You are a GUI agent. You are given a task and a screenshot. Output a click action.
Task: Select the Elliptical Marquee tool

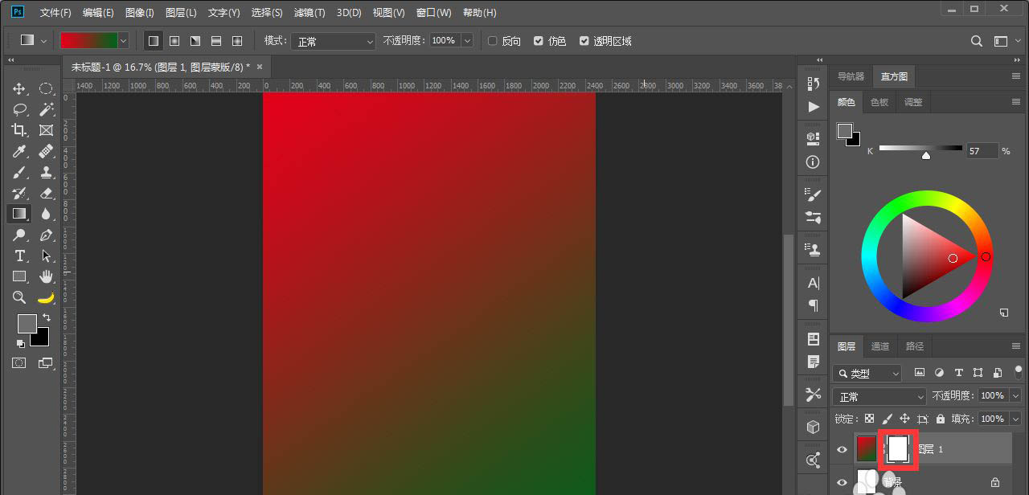[46, 88]
